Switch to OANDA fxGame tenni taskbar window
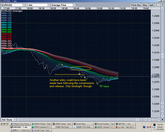 pos(62,124)
